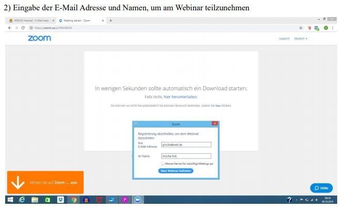Open the purple P taskbar app

coord(125,200)
